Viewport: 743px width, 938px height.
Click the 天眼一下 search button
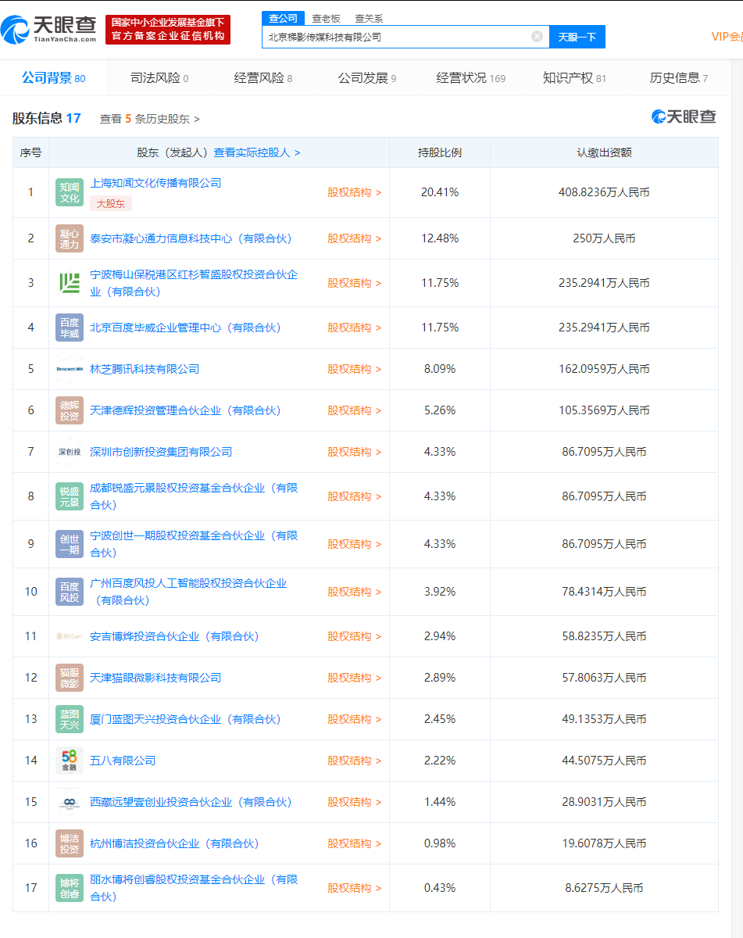pyautogui.click(x=577, y=36)
